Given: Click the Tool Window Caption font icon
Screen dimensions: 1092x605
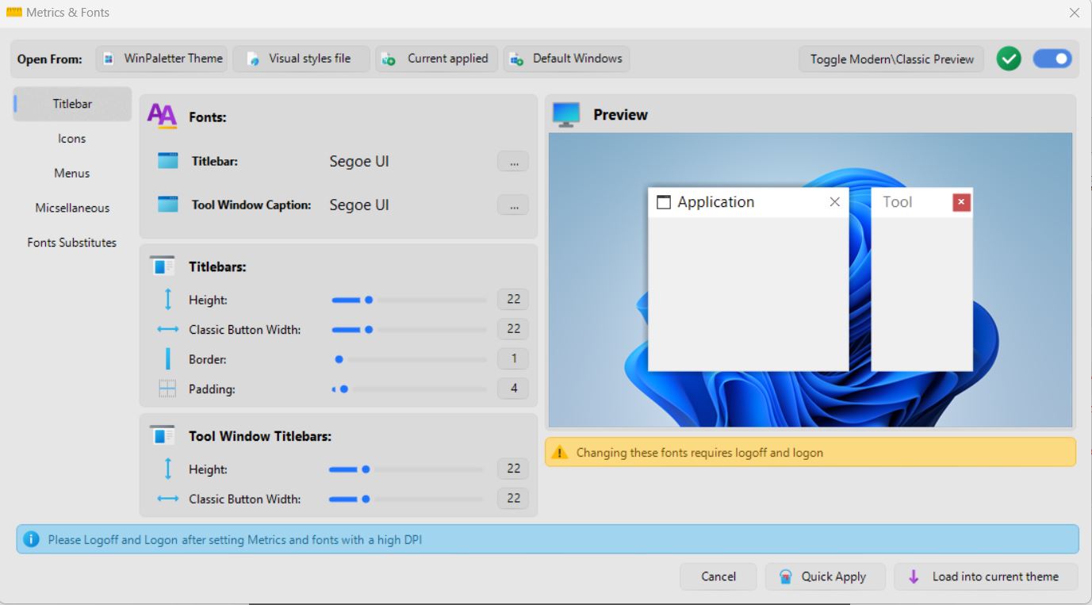Looking at the screenshot, I should click(167, 205).
